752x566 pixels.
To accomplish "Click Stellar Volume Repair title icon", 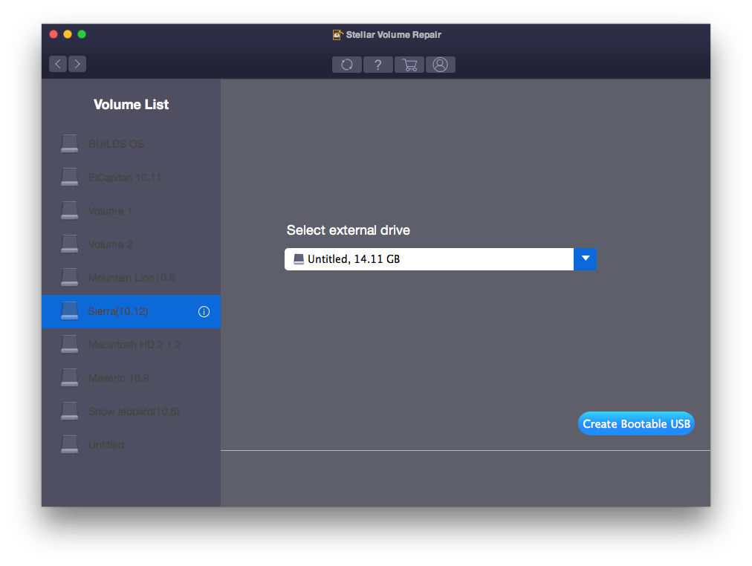I will coord(338,34).
